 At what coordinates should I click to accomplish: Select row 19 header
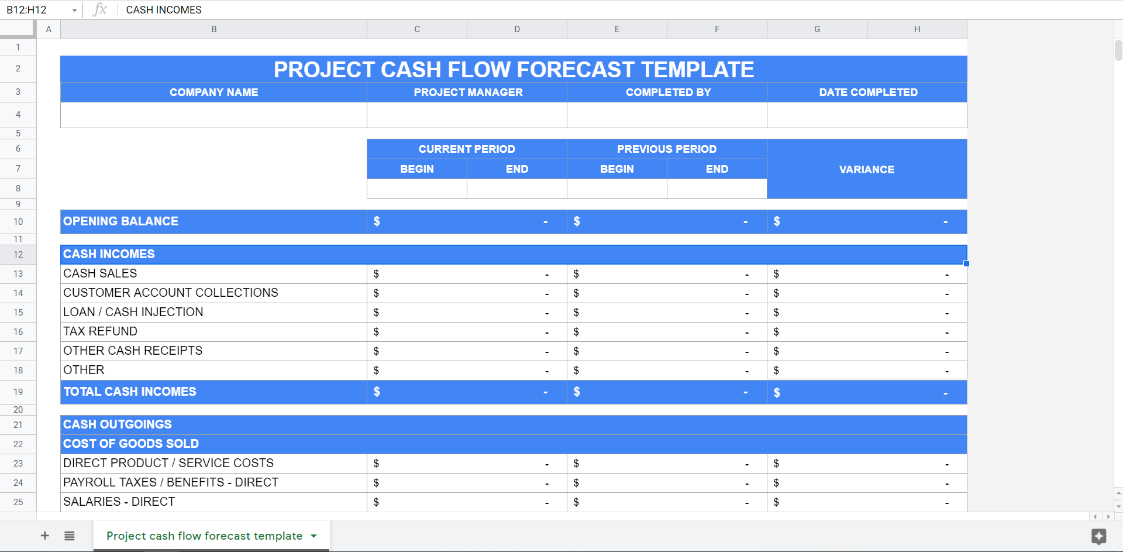(x=18, y=392)
